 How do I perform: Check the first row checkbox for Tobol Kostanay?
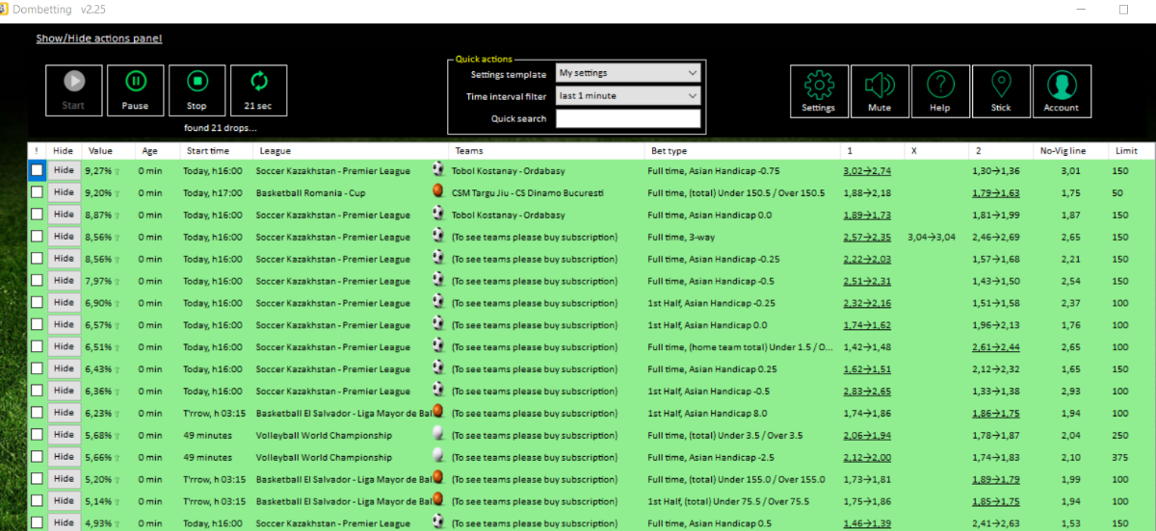pos(38,170)
